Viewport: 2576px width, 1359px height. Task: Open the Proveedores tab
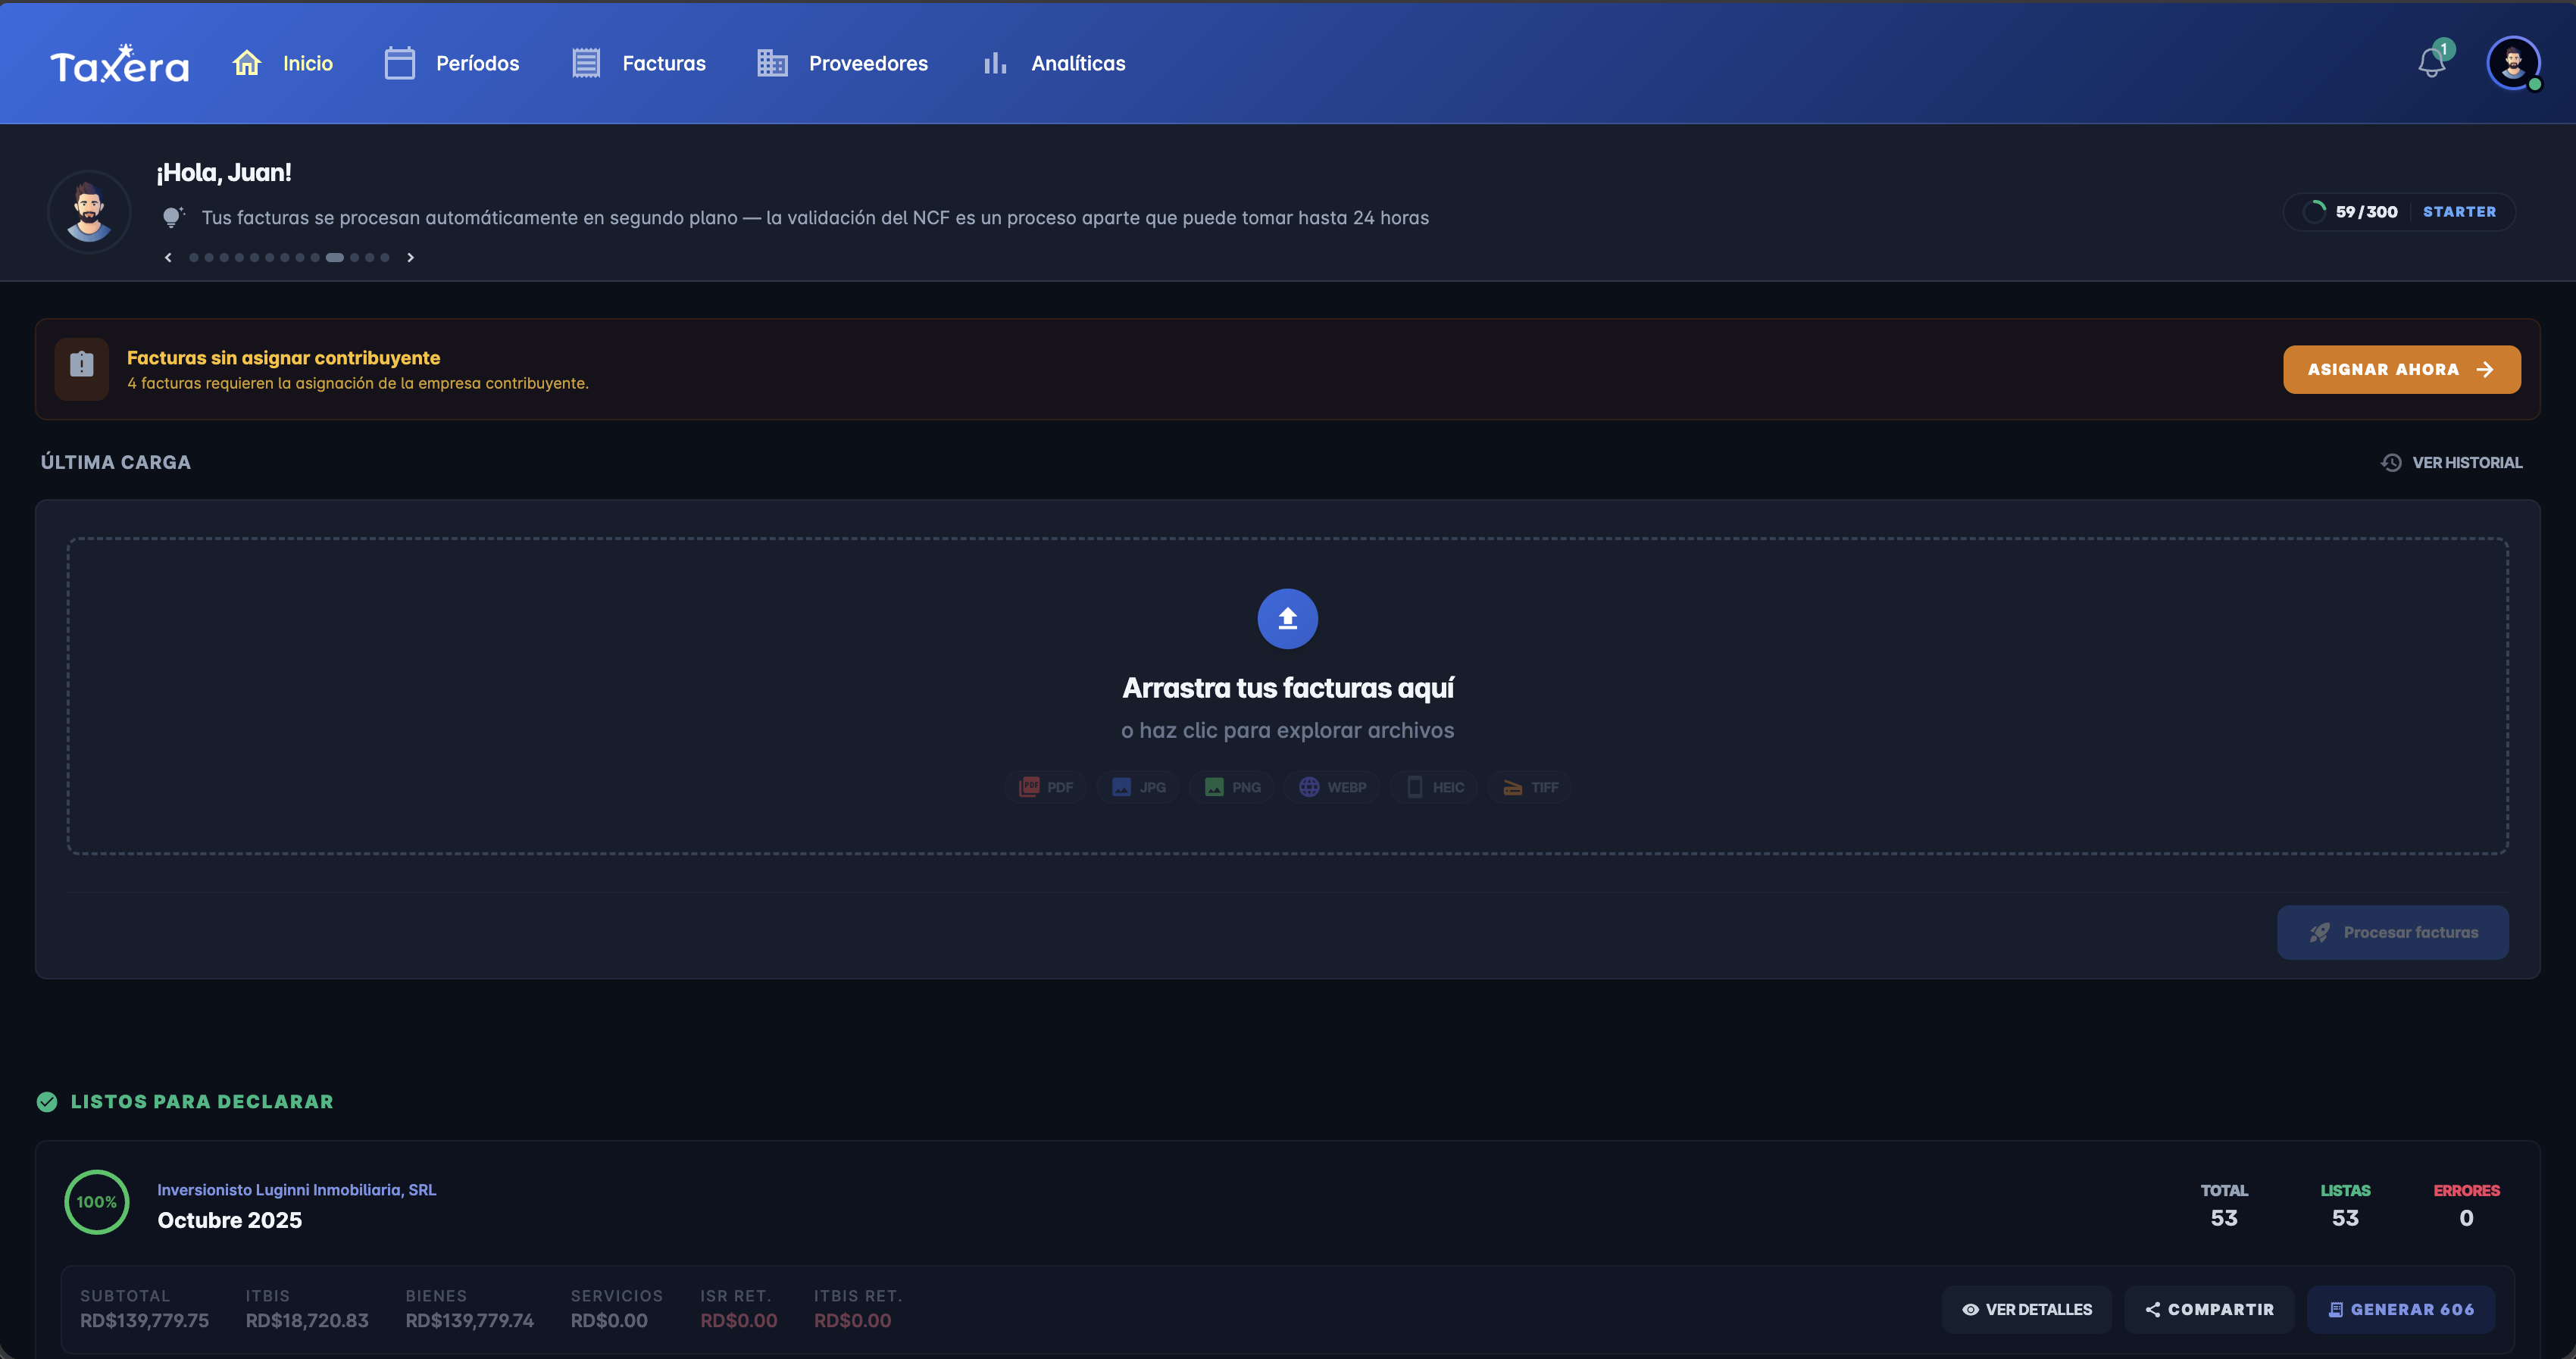pyautogui.click(x=842, y=63)
